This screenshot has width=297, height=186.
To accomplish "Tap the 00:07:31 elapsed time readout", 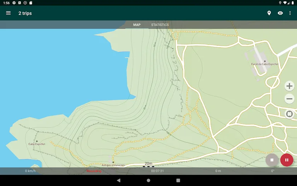I will coord(157,171).
